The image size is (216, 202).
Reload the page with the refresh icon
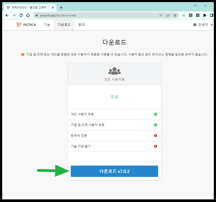[x=21, y=15]
